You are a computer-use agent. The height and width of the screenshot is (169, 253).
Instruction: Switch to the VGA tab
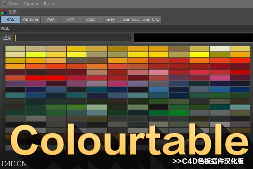click(x=50, y=19)
